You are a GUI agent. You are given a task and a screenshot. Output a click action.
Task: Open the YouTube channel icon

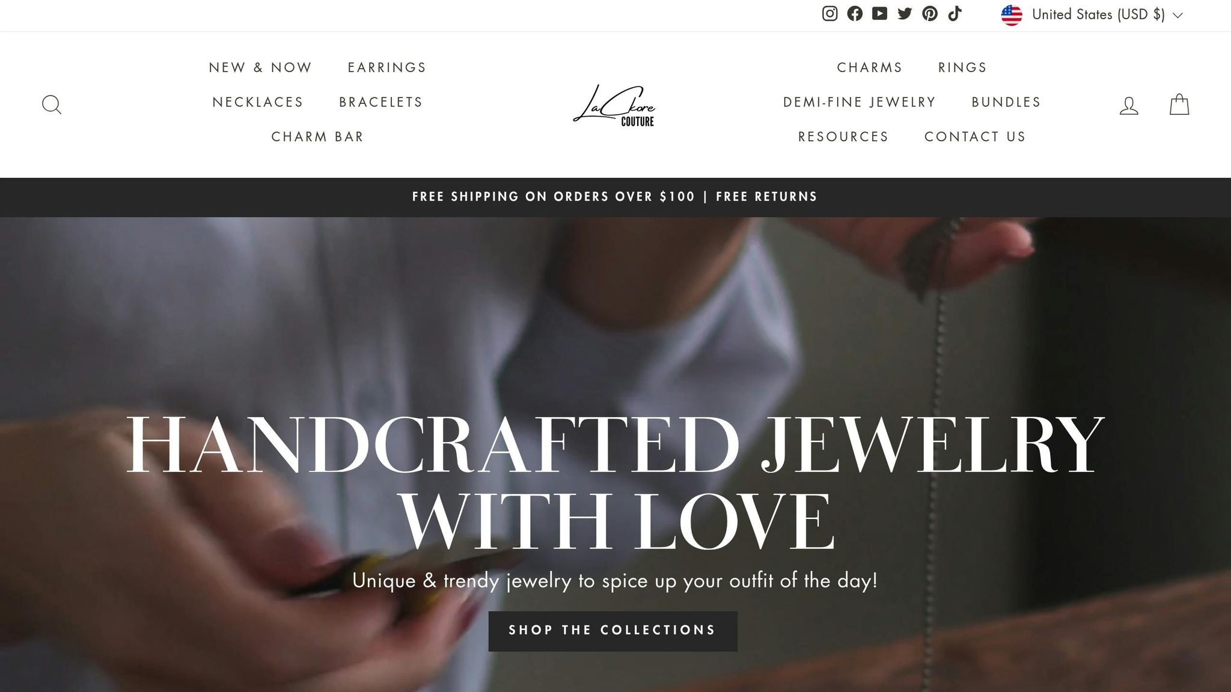tap(879, 14)
